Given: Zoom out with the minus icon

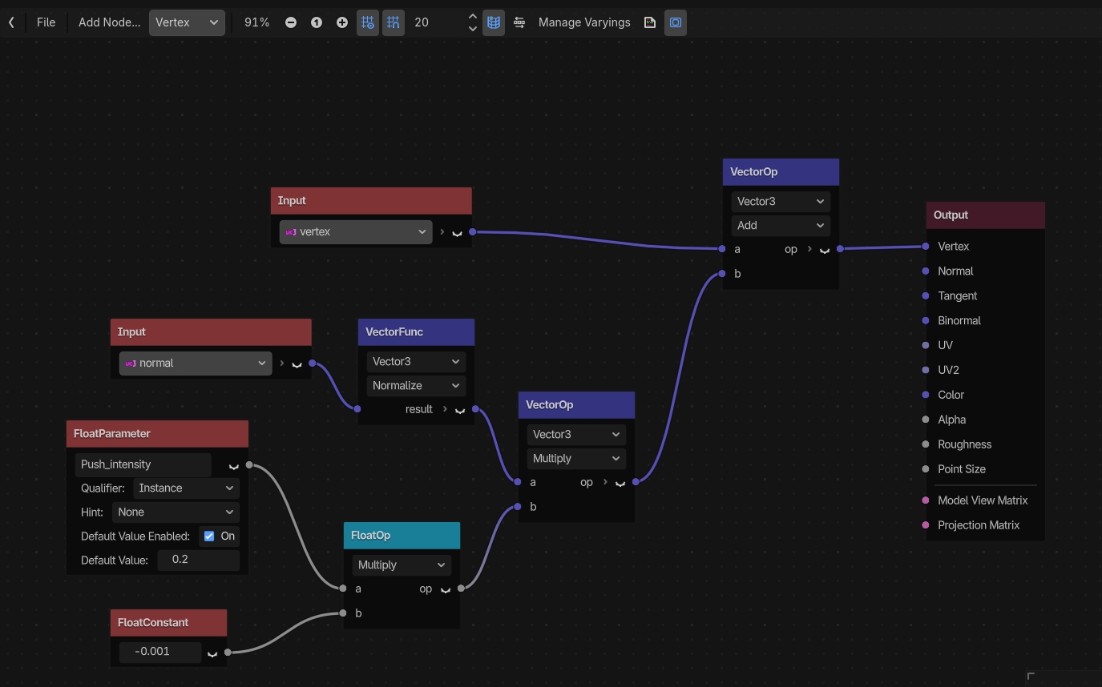Looking at the screenshot, I should (291, 22).
